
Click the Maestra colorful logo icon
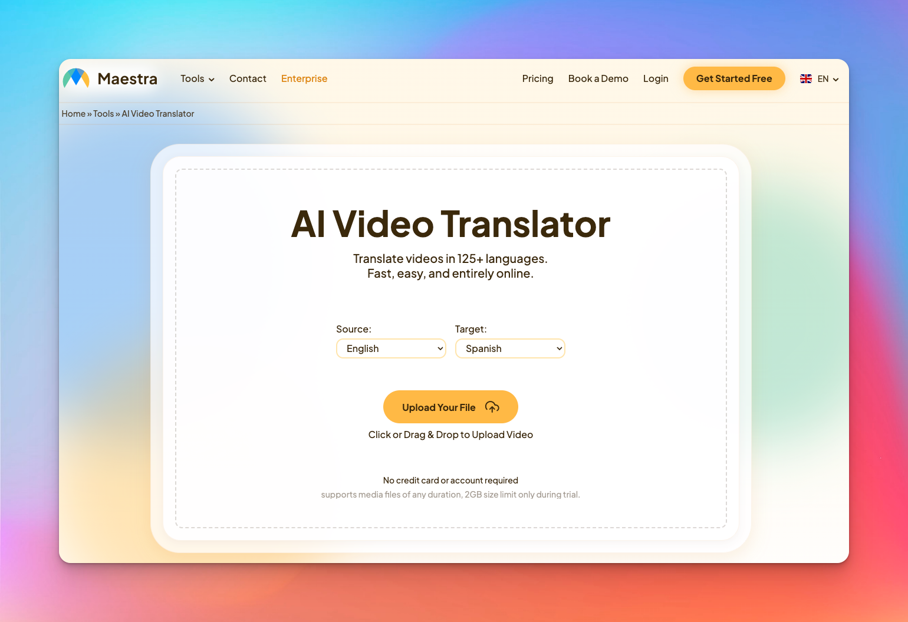click(76, 78)
